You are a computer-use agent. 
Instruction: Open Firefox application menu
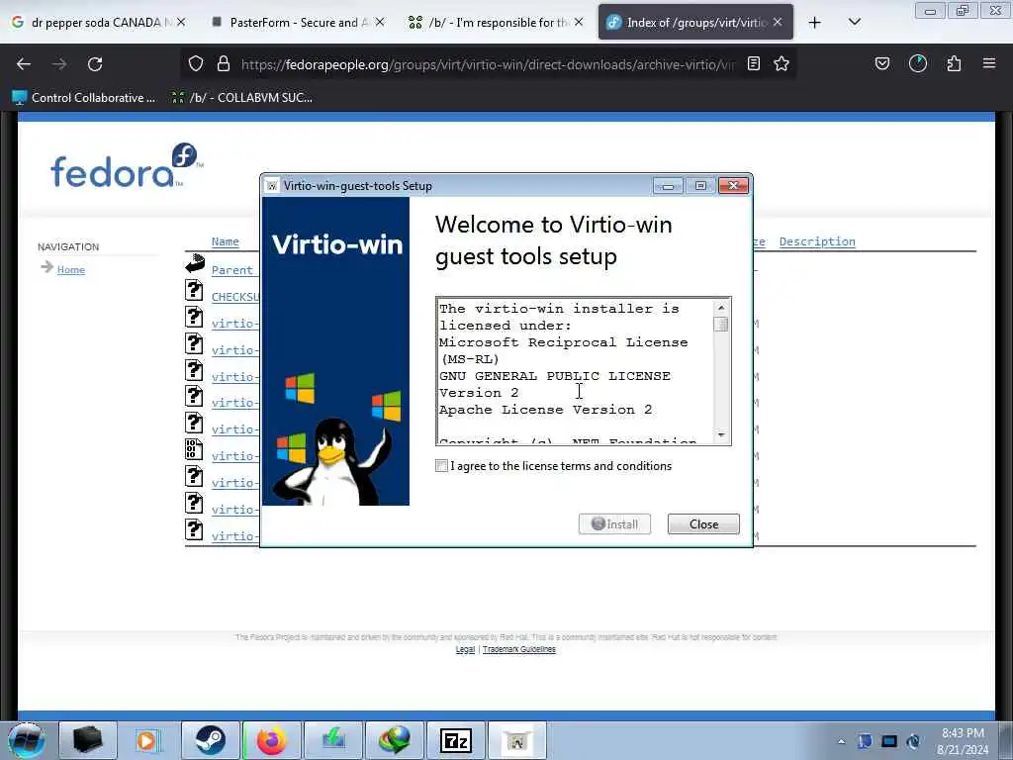[989, 63]
